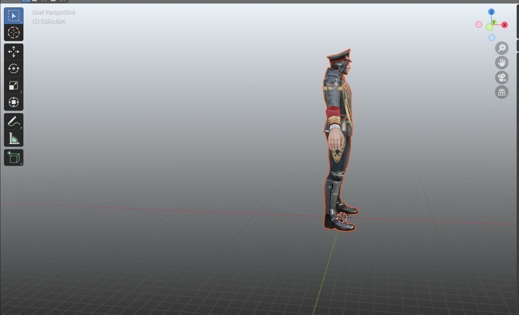Activate the 3D Cursor tool
The width and height of the screenshot is (519, 315).
14,32
